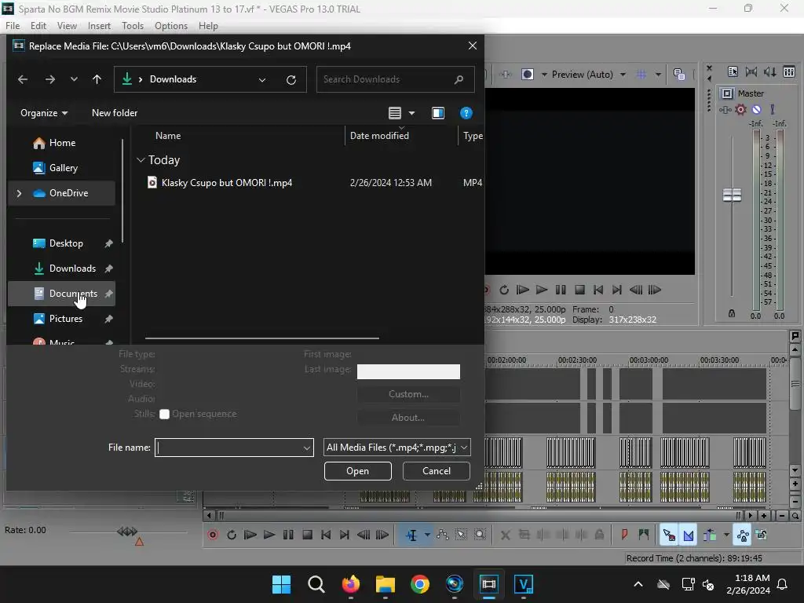The image size is (804, 603).
Task: Click Master bus Audio FX icon
Action: pyautogui.click(x=725, y=110)
